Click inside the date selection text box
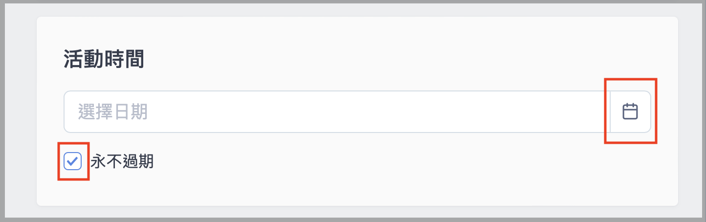Screen dimensions: 706x222 337,112
